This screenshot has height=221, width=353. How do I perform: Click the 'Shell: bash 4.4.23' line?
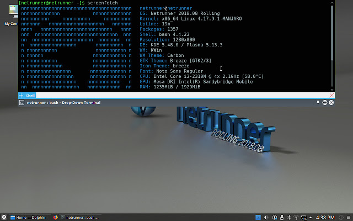(x=164, y=34)
